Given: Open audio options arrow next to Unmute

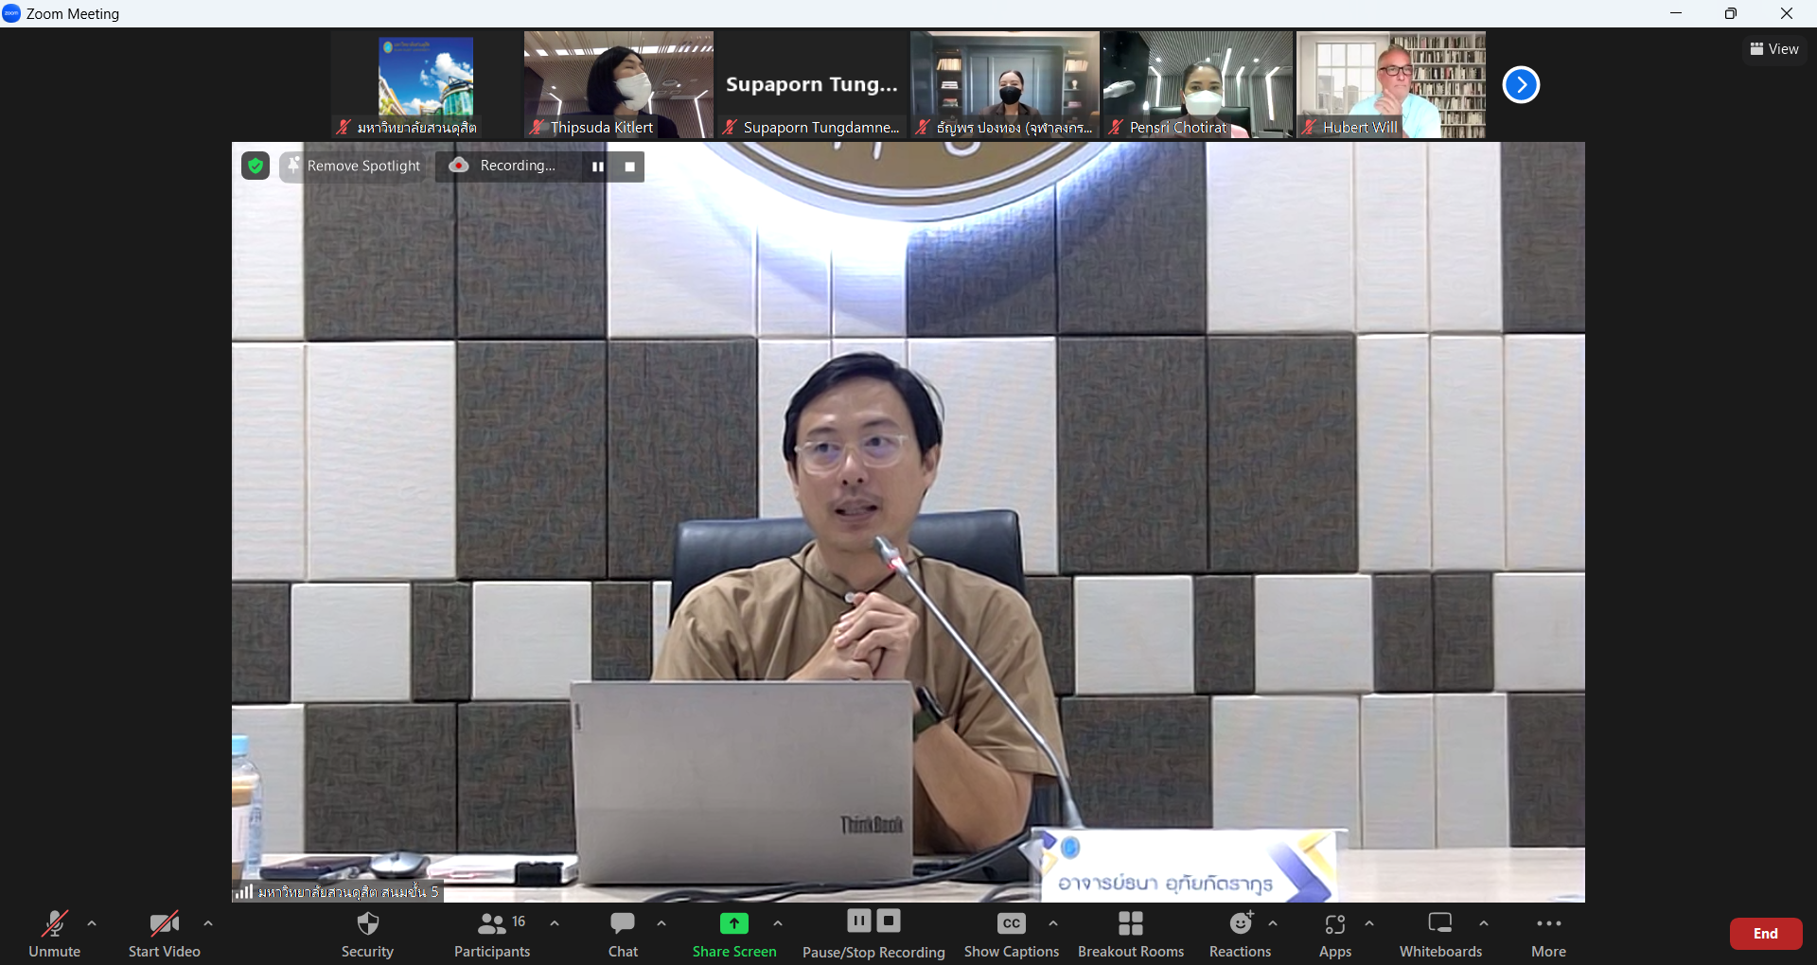Looking at the screenshot, I should 92,923.
